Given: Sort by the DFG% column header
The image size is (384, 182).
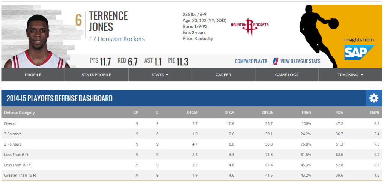Looking at the screenshot, I should [268, 113].
